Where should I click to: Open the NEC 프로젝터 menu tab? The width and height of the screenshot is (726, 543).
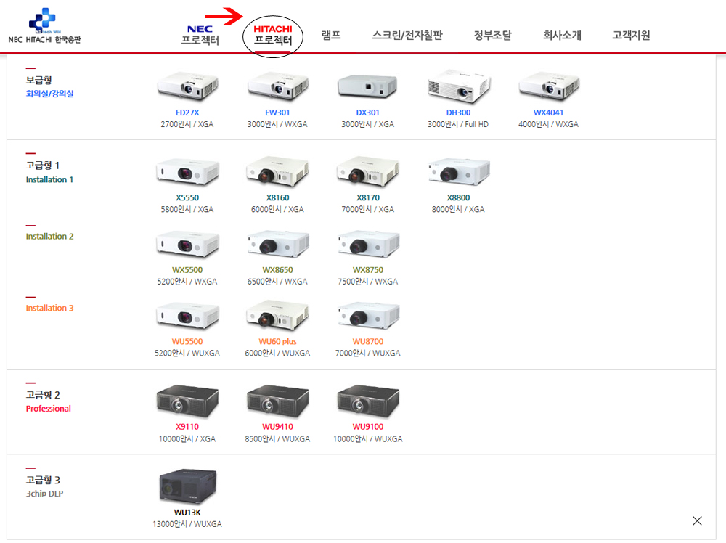pos(200,35)
